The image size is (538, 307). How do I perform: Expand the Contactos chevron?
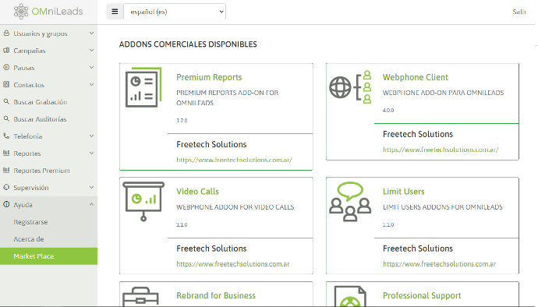click(91, 84)
